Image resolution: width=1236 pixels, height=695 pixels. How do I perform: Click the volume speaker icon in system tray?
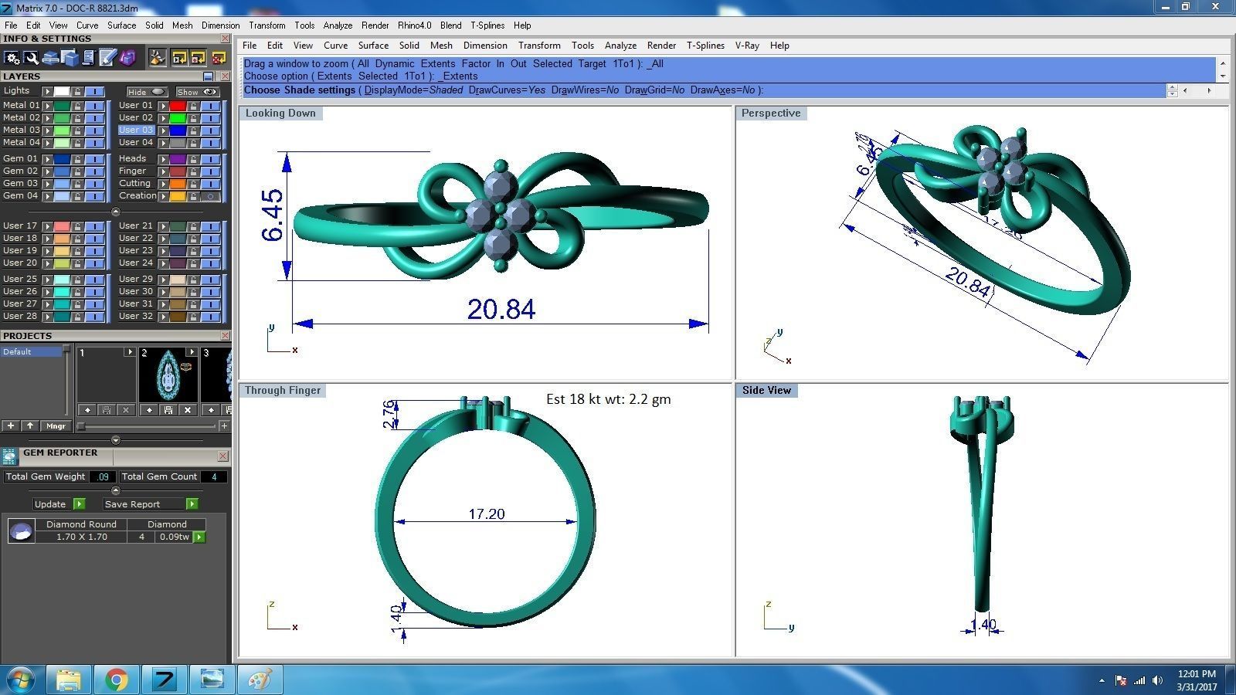point(1157,680)
